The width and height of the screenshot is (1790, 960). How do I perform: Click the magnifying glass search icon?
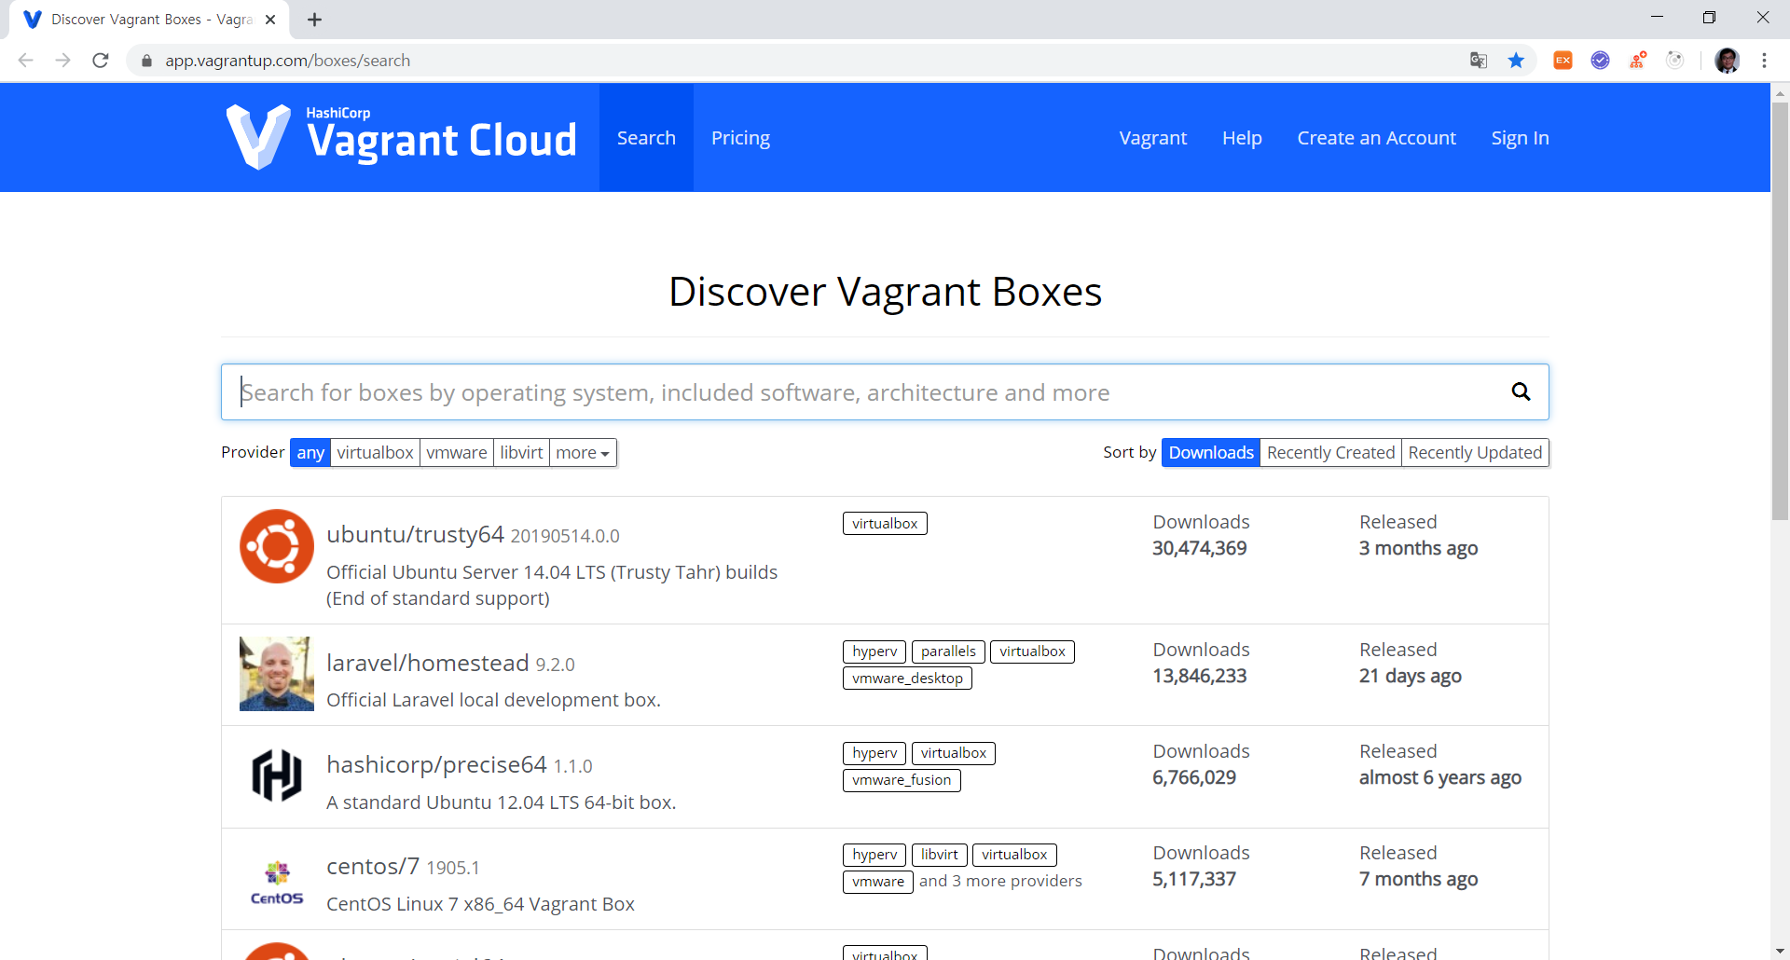1521,391
